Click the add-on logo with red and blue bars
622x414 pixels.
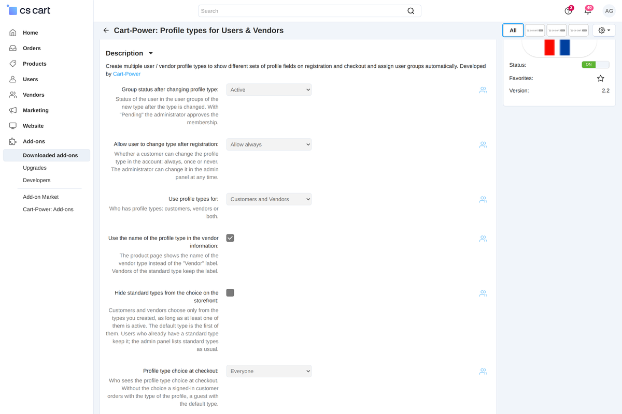tap(559, 48)
